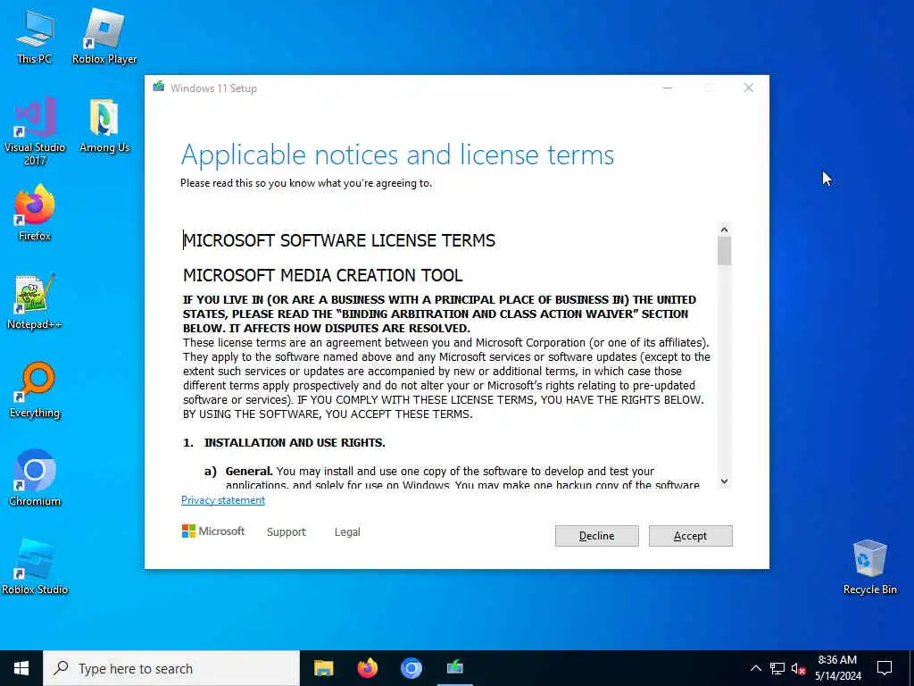Image resolution: width=914 pixels, height=686 pixels.
Task: Open File Explorer from taskbar
Action: (323, 668)
